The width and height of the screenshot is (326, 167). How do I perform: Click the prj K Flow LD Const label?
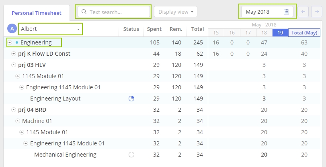point(44,54)
